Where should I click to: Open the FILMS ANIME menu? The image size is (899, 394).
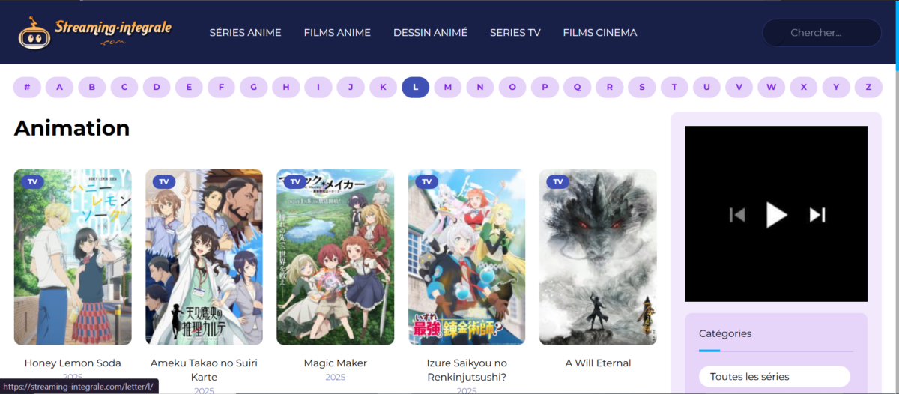pos(337,33)
